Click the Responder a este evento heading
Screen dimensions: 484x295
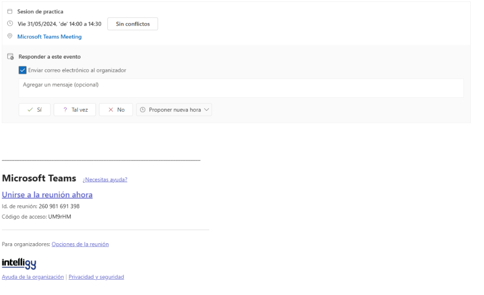tap(49, 57)
